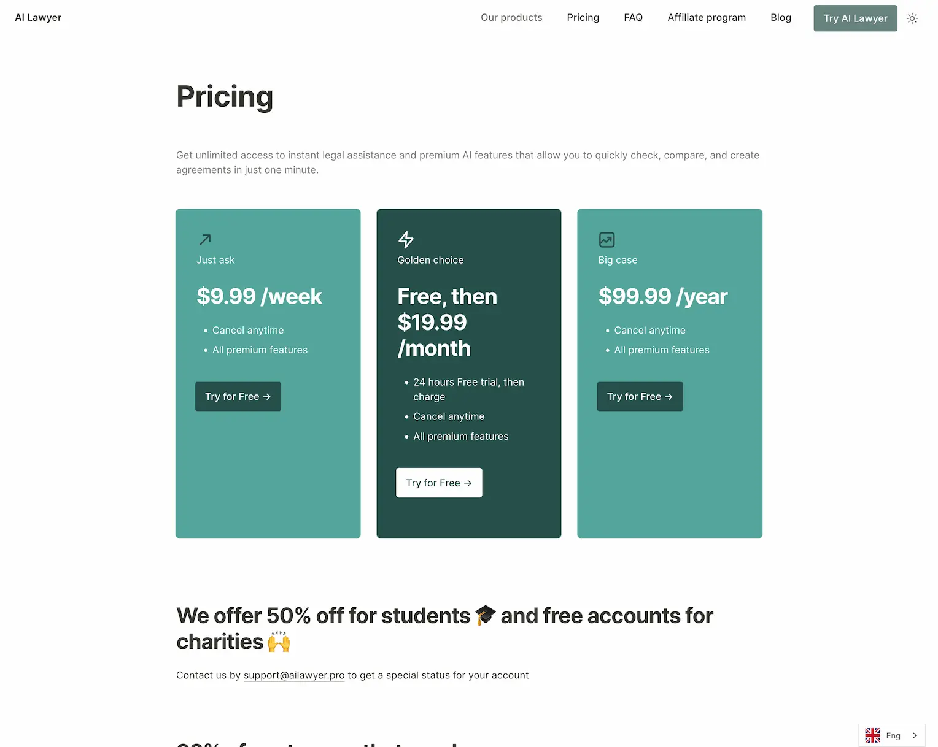Expand the Eng language selector chevron
Viewport: 938px width, 747px height.
point(915,735)
